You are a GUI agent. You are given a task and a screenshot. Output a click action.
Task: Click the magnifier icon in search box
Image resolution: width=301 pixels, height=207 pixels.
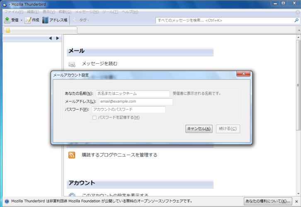pos(296,20)
